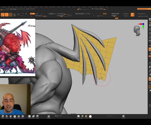Click the head camera orientation gizmo
Image resolution: width=151 pixels, height=125 pixels.
coord(137,31)
